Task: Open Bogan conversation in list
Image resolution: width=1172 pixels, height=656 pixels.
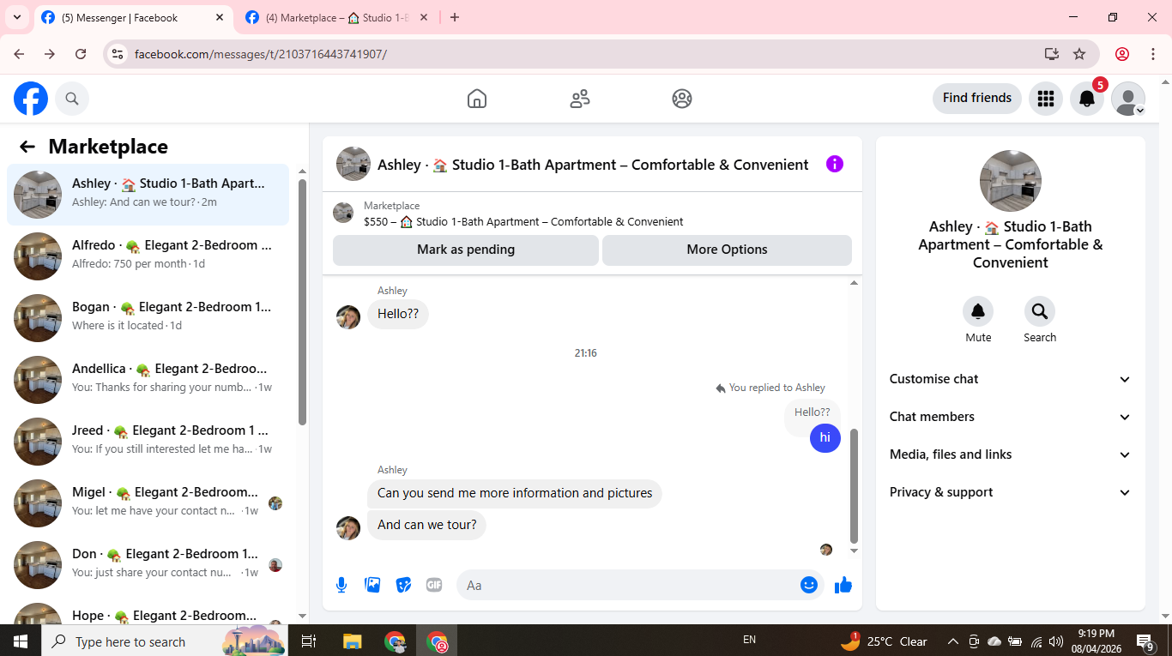Action: click(x=148, y=318)
